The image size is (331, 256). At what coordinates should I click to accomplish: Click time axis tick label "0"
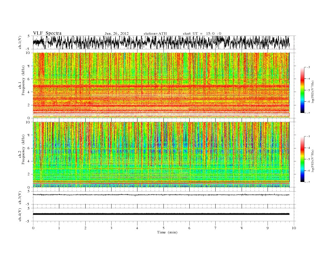click(33, 228)
